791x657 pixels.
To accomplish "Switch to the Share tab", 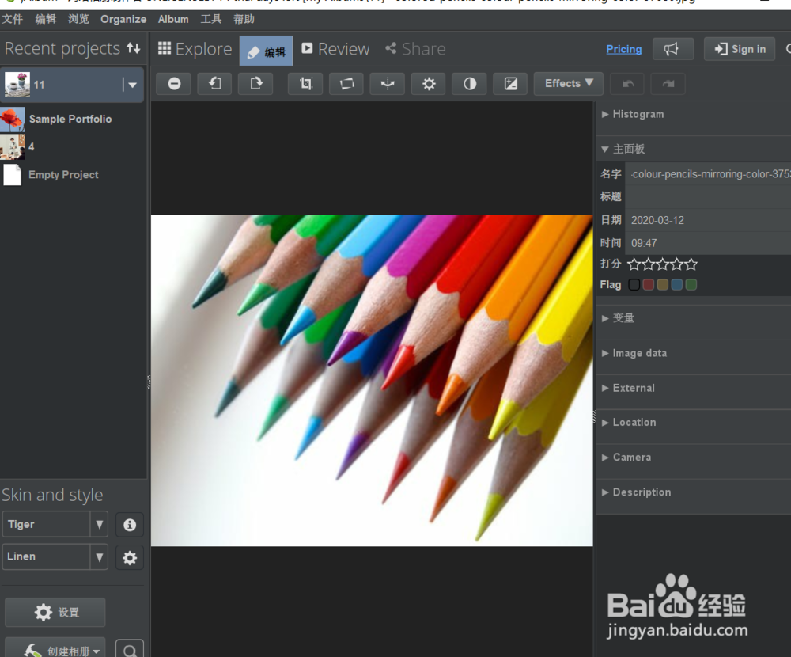I will pos(416,49).
